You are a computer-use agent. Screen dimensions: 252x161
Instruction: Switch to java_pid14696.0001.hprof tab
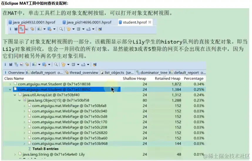87,22
